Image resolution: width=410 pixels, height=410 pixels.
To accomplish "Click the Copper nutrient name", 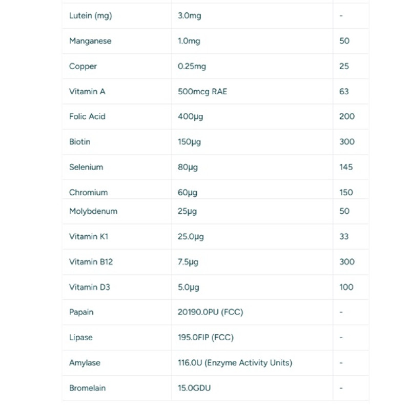I will (x=83, y=67).
